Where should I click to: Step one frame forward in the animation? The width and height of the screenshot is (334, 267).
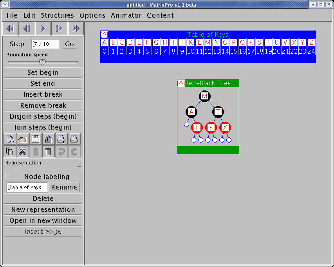click(59, 28)
